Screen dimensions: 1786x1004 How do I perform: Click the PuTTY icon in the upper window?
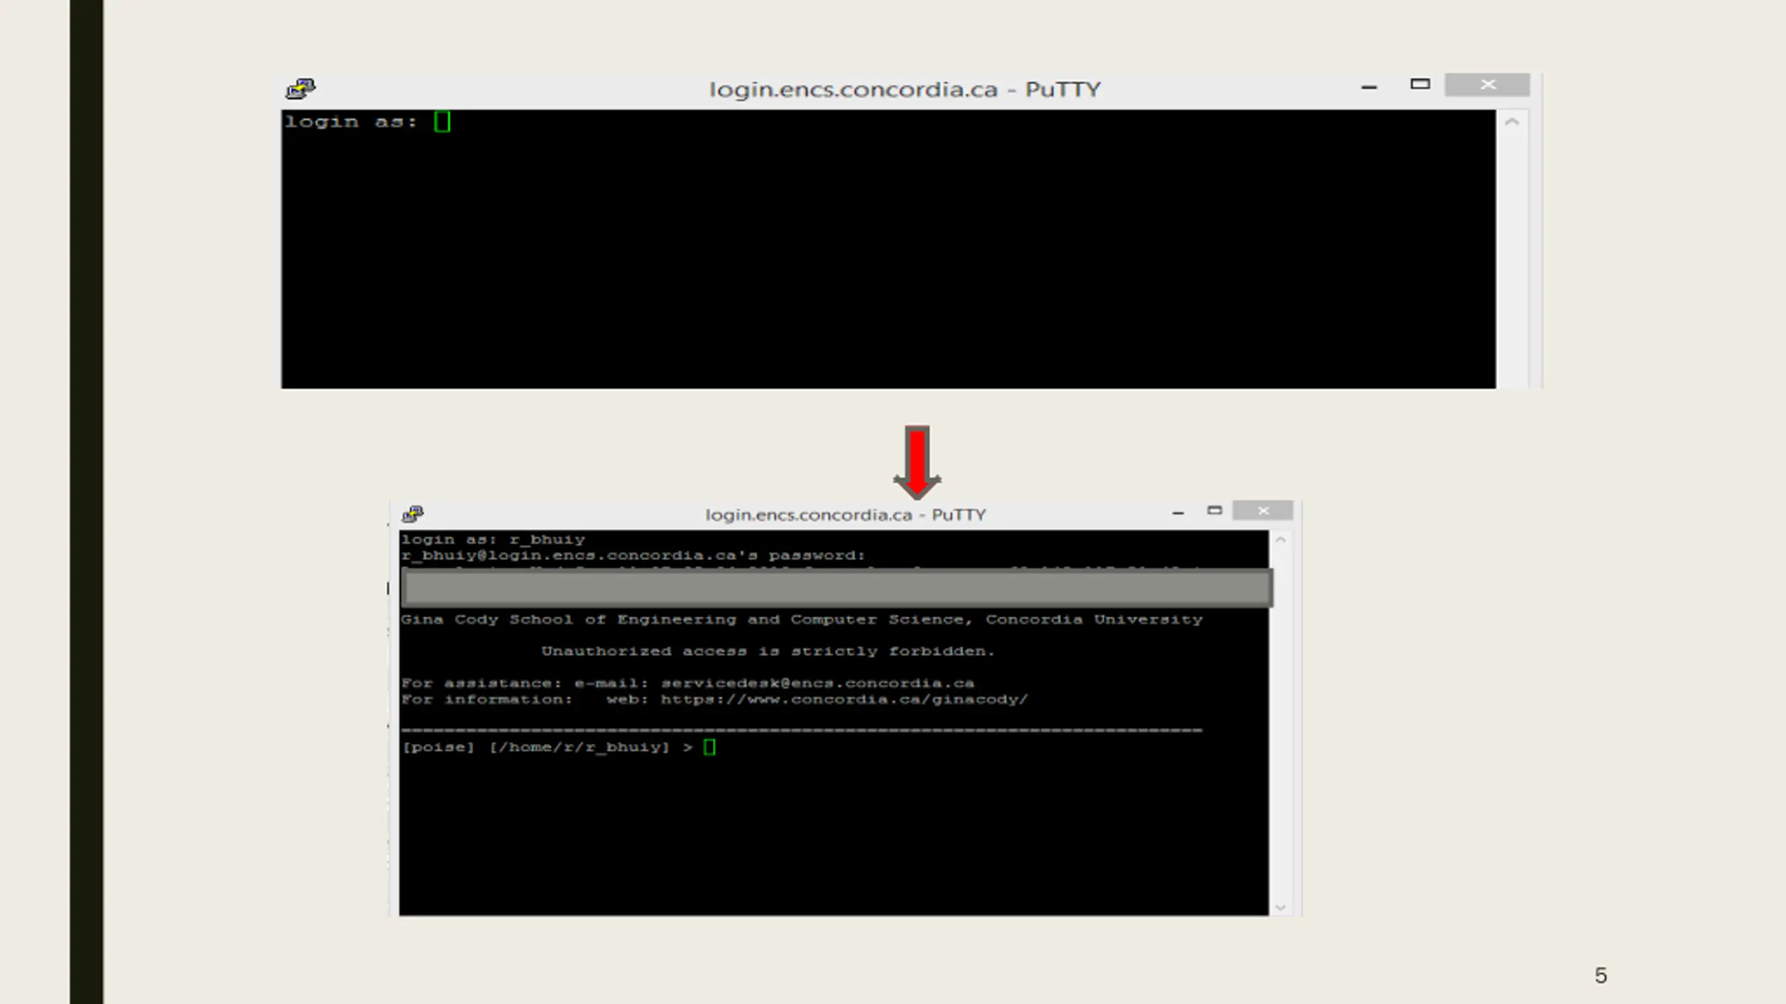301,89
